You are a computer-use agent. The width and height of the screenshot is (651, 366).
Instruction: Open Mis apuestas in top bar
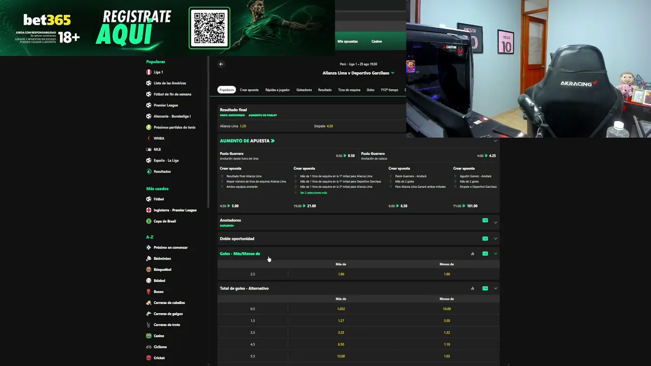coord(348,41)
